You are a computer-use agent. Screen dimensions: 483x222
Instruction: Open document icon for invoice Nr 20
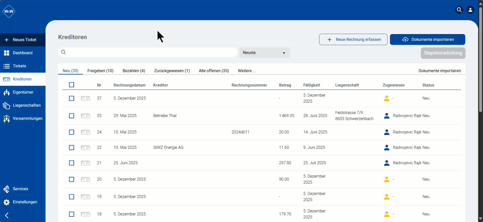(86, 179)
